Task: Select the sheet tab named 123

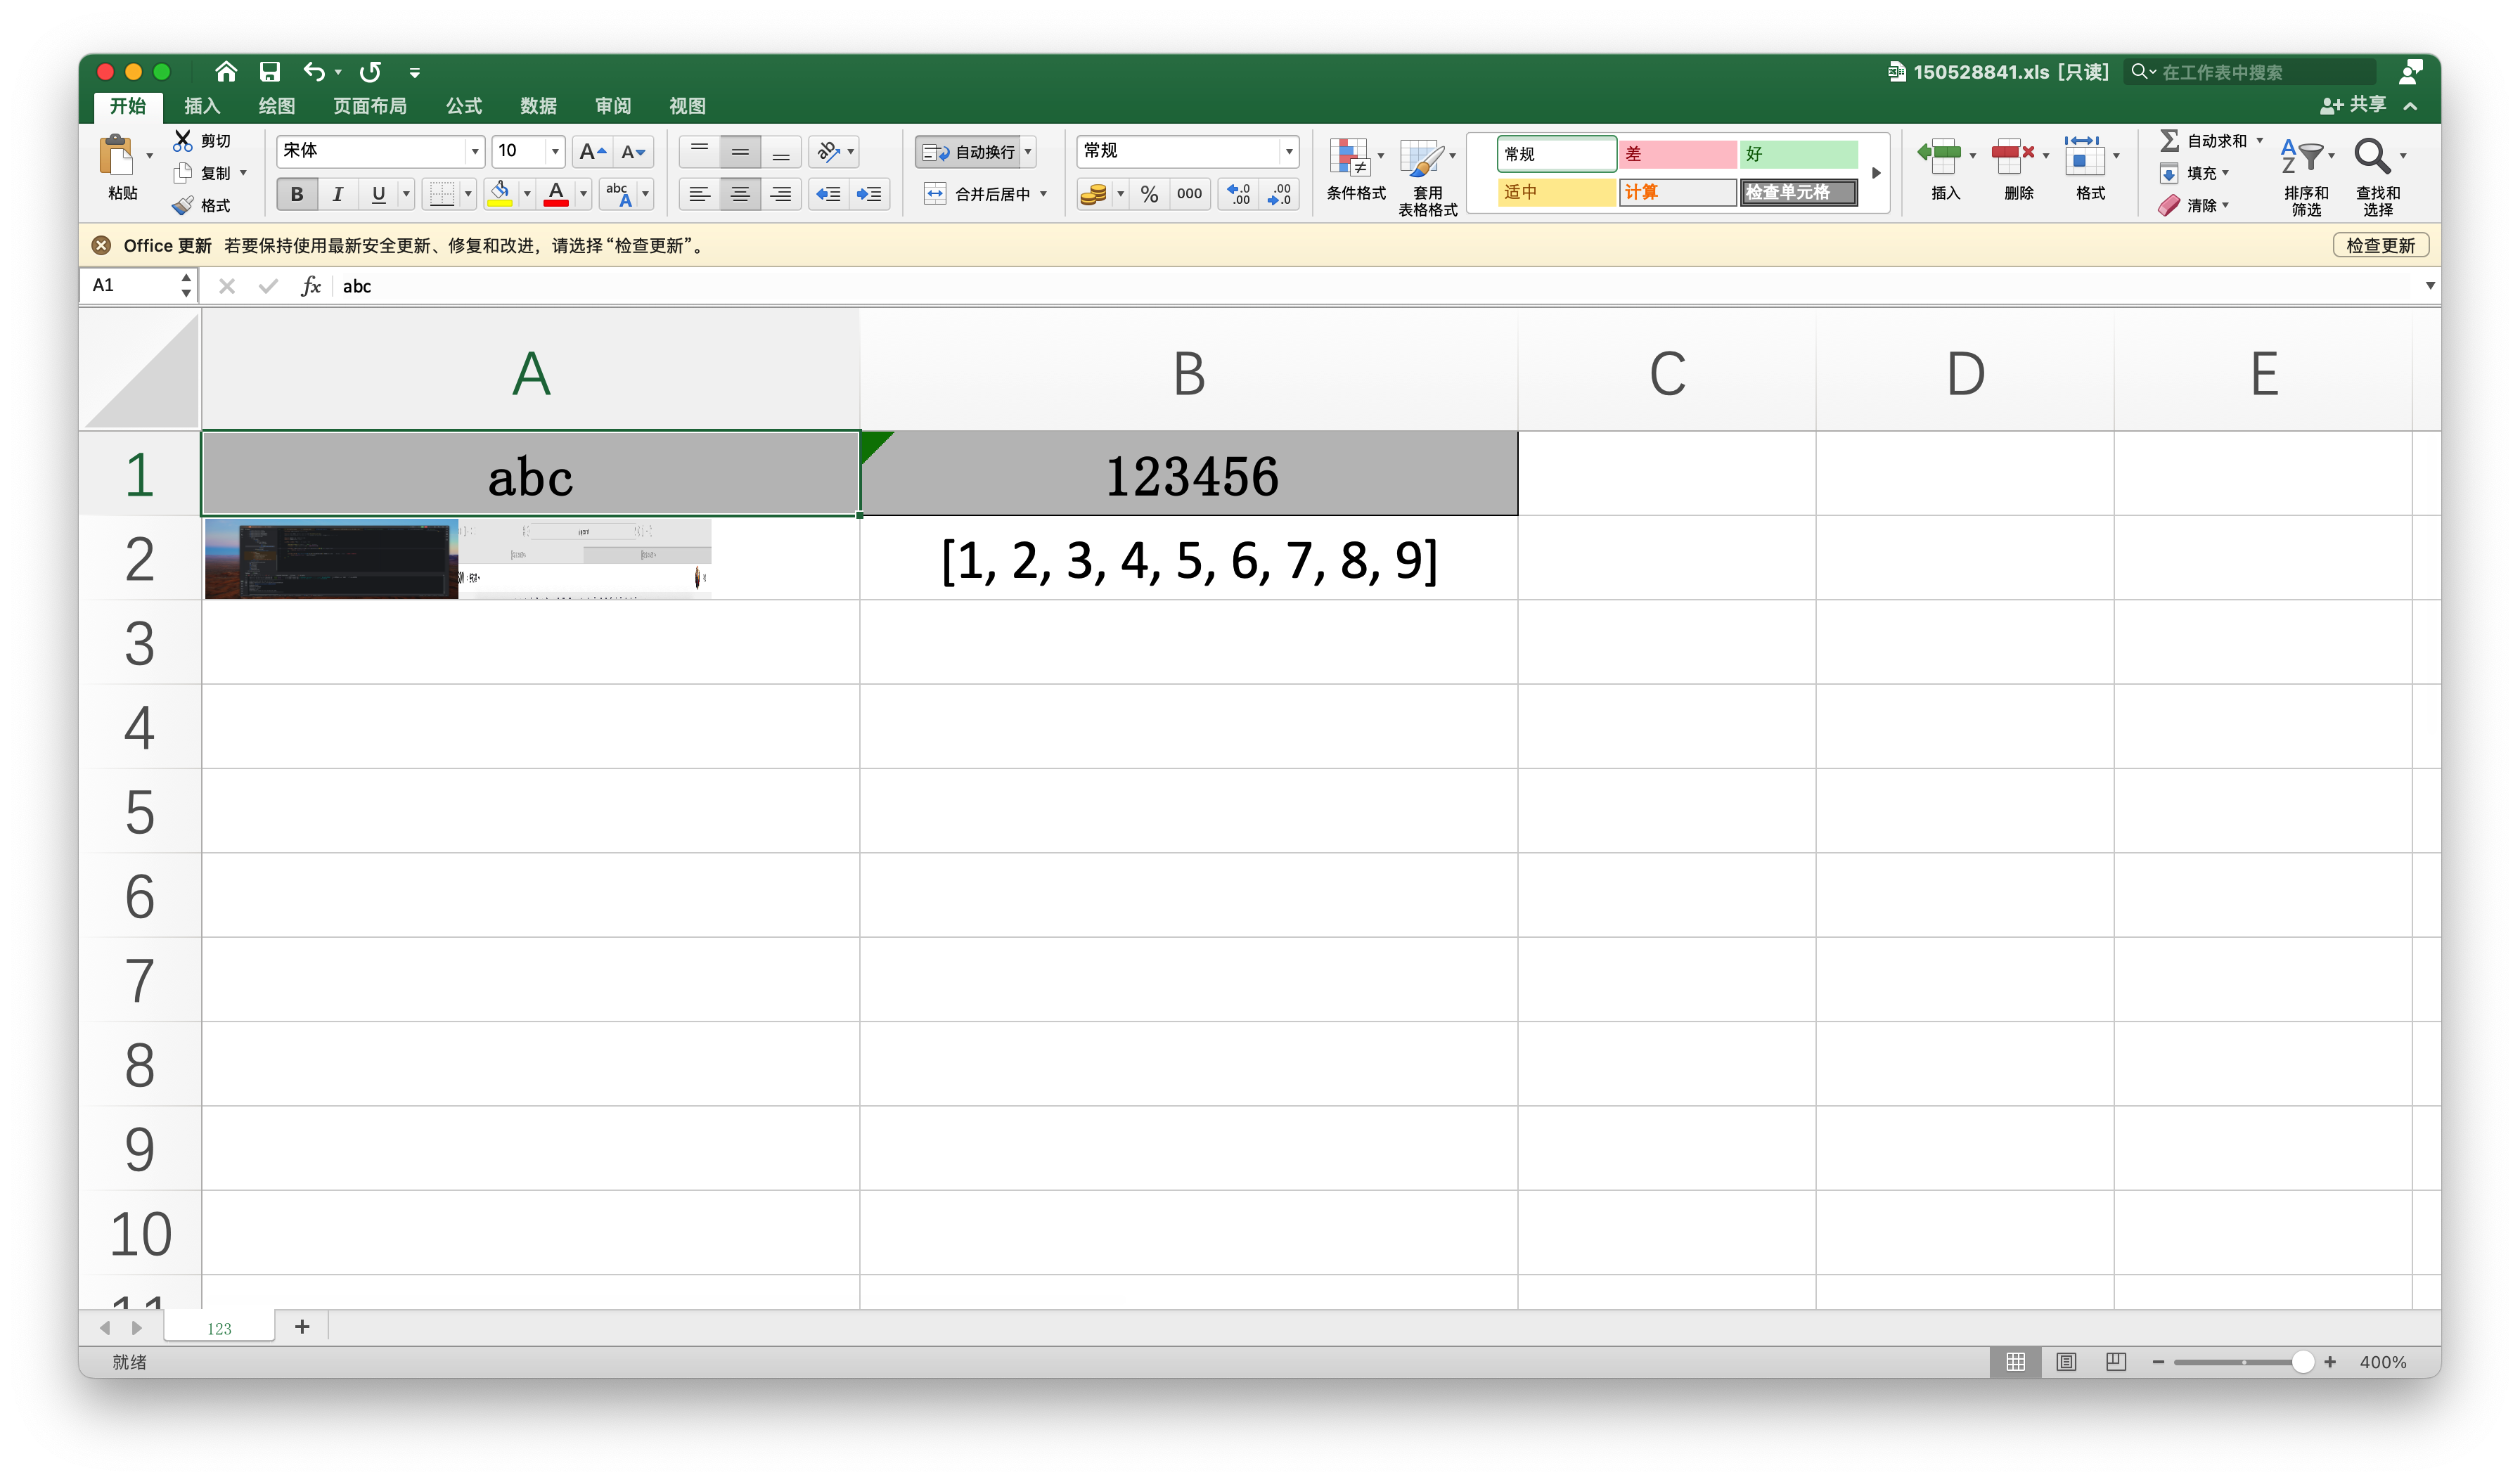Action: pos(219,1328)
